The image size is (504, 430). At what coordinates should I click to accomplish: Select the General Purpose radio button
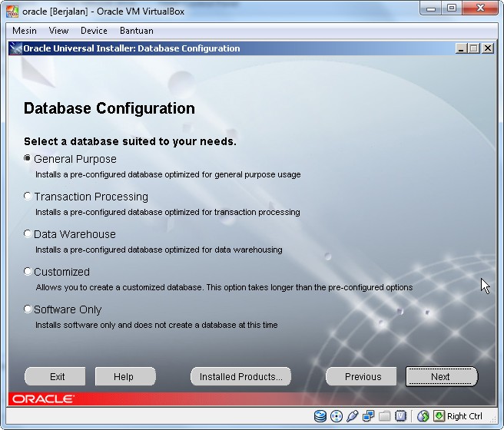tap(28, 159)
